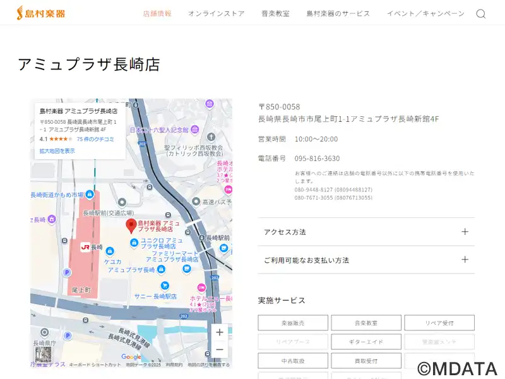Viewport: 505px width, 379px height.
Task: Zoom in on the map
Action: [219, 332]
